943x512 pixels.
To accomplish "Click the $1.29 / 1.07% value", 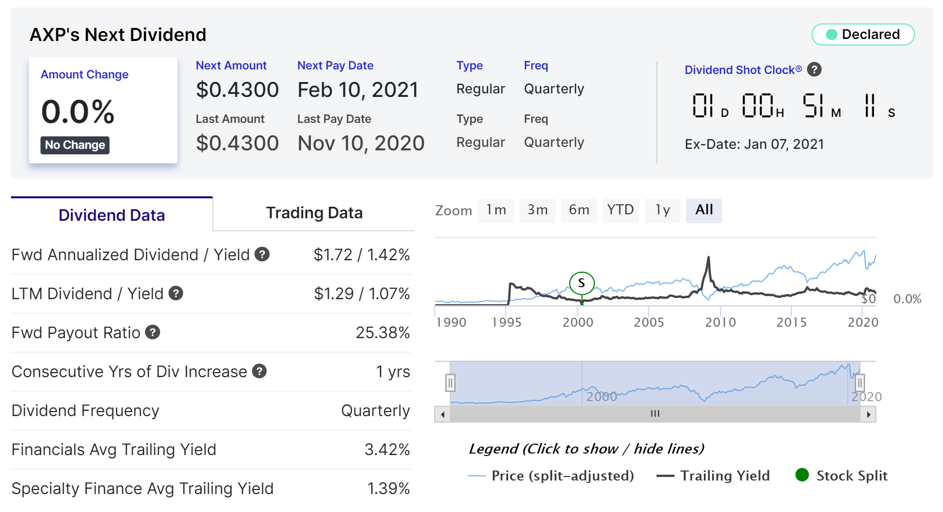I will pyautogui.click(x=361, y=294).
